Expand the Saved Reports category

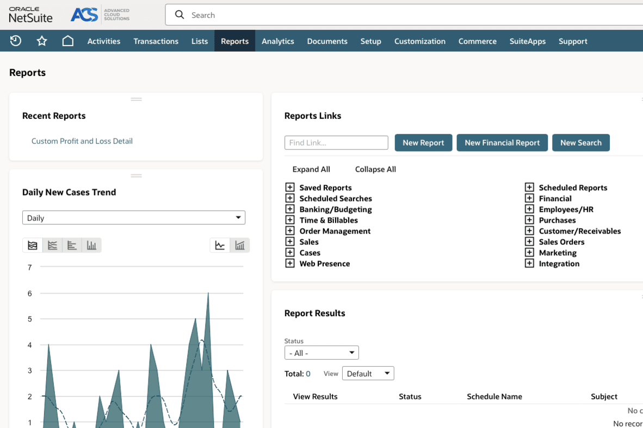click(x=290, y=187)
